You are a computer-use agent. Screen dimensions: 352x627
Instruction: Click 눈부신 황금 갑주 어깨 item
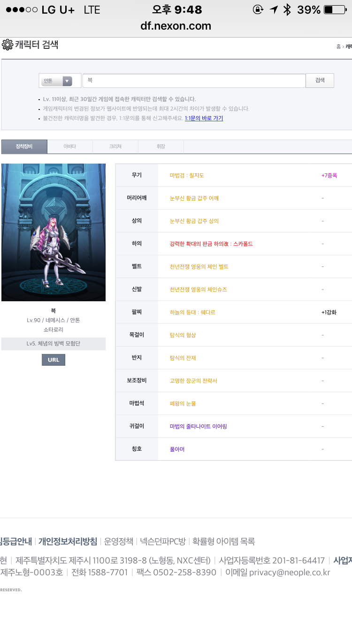click(194, 198)
